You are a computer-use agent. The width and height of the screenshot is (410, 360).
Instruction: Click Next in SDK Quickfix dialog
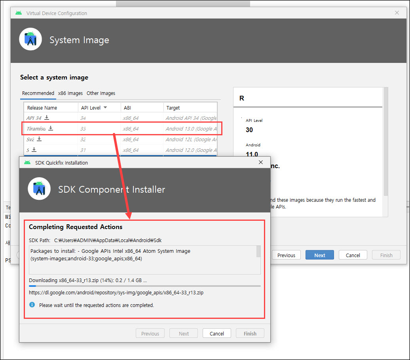click(184, 333)
